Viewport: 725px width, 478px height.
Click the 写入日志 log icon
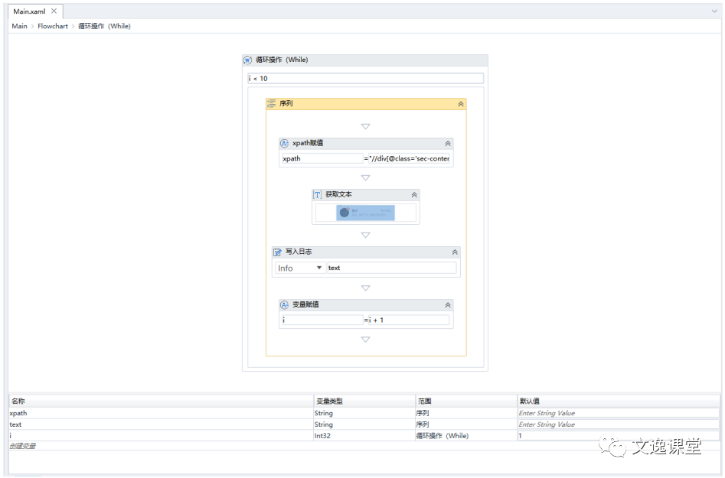(x=276, y=252)
